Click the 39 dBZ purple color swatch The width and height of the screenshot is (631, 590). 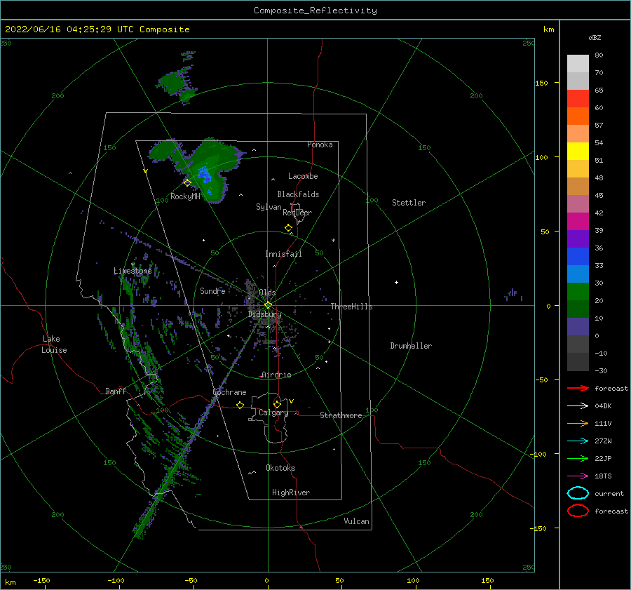[578, 239]
